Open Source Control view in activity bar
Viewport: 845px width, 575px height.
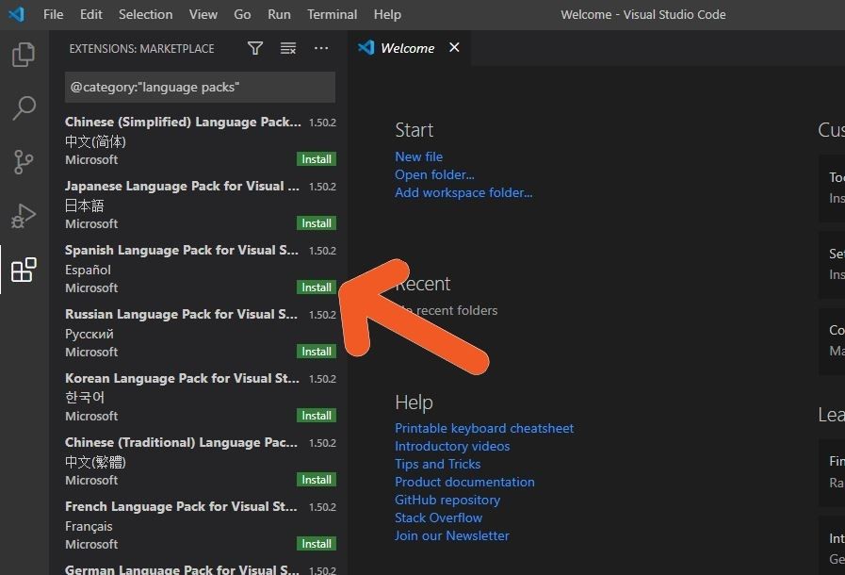click(x=24, y=162)
